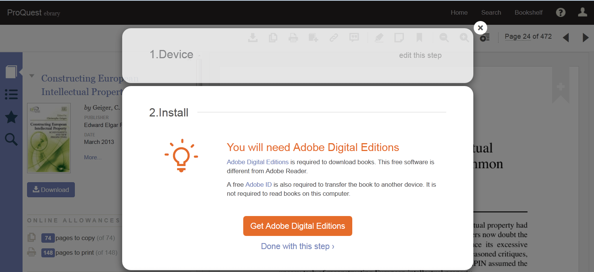Image resolution: width=594 pixels, height=272 pixels.
Task: Click the print icon beside 148 pages
Action: pyautogui.click(x=32, y=252)
